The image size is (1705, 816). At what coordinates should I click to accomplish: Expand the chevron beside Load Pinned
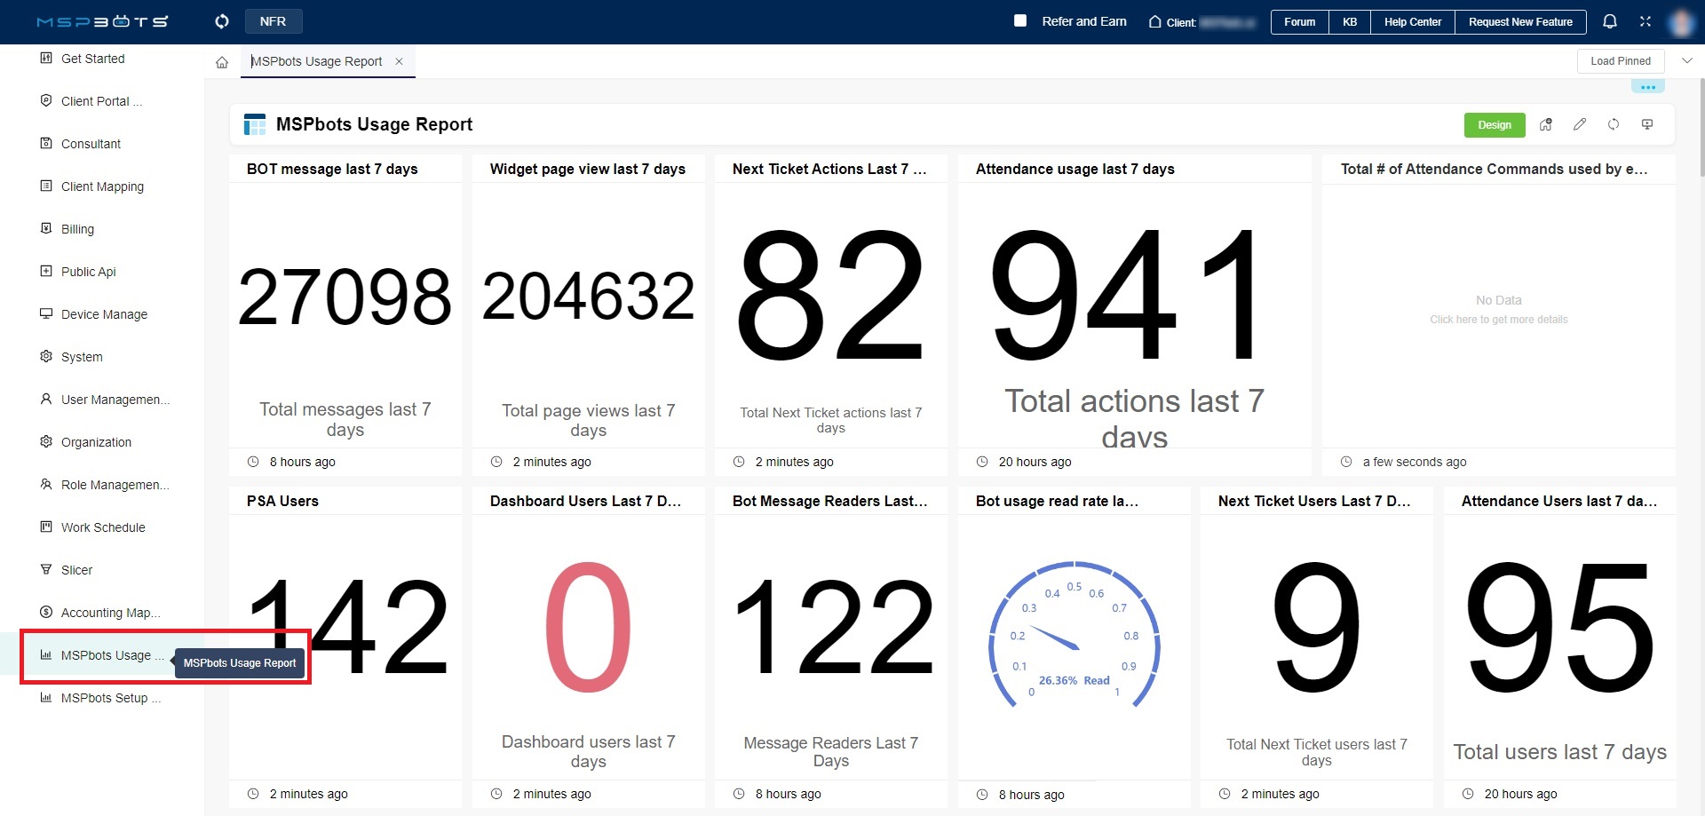1687,60
